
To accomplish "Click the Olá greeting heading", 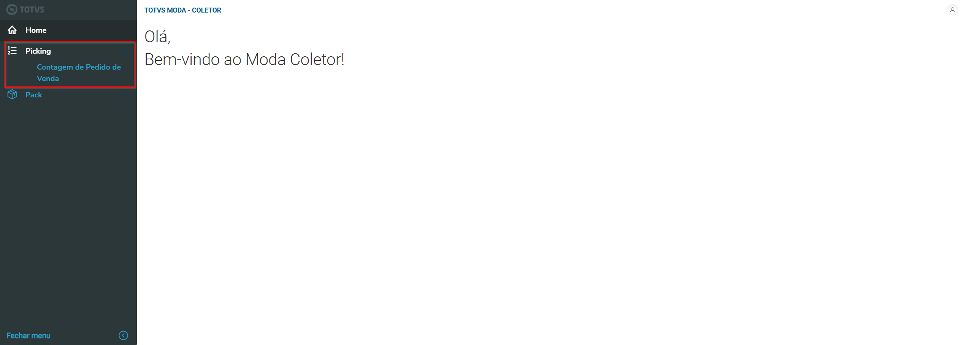I will coord(157,37).
